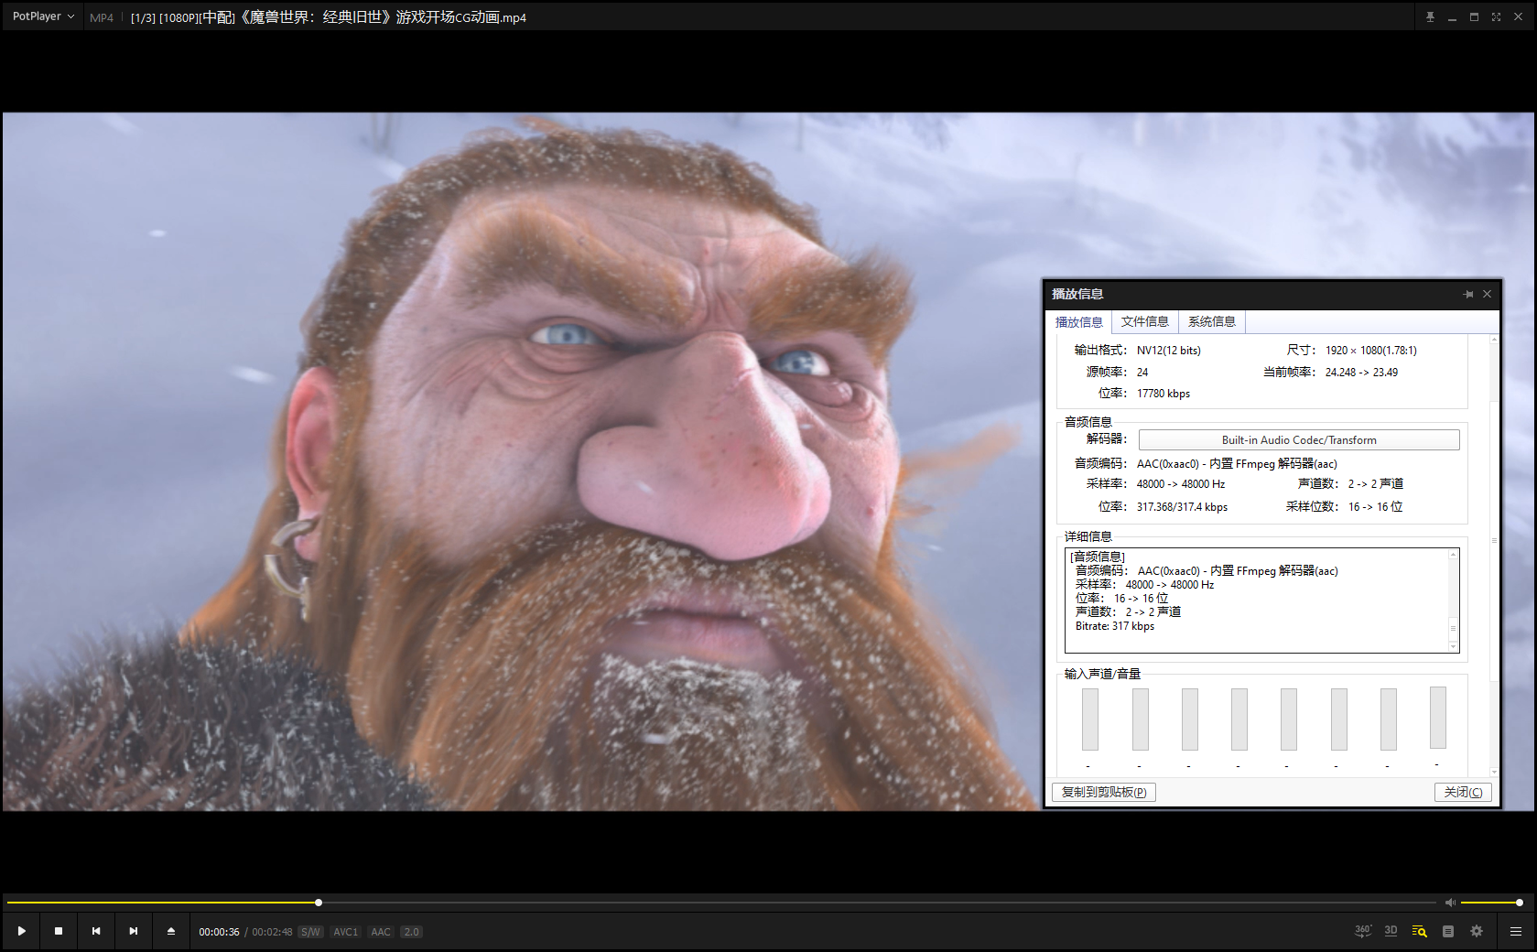
Task: Open the hamburger menu at bottom right
Action: coord(1516,931)
